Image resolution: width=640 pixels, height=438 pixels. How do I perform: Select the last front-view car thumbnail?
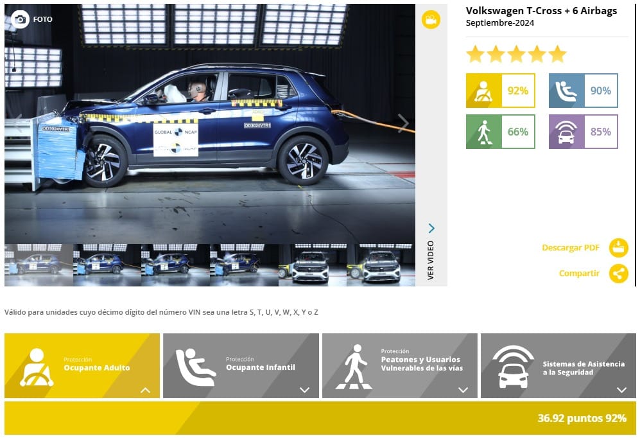click(x=381, y=265)
